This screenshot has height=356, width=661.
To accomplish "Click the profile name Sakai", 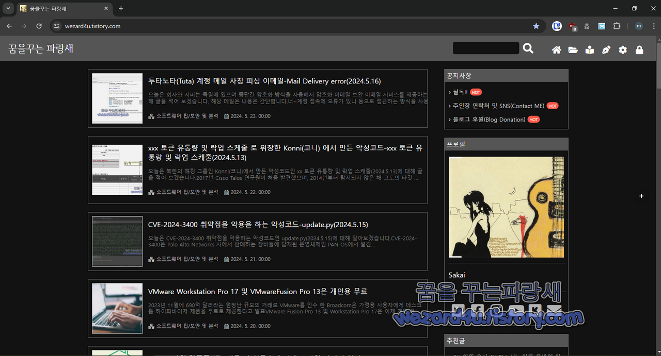I will 457,275.
